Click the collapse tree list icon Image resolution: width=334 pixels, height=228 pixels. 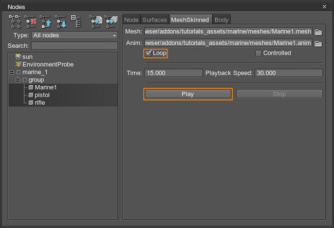(76, 21)
